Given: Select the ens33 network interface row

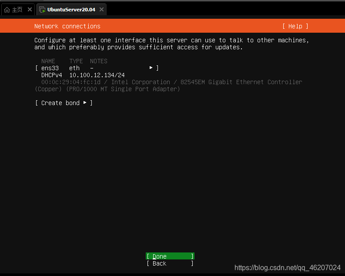Looking at the screenshot, I should point(97,68).
